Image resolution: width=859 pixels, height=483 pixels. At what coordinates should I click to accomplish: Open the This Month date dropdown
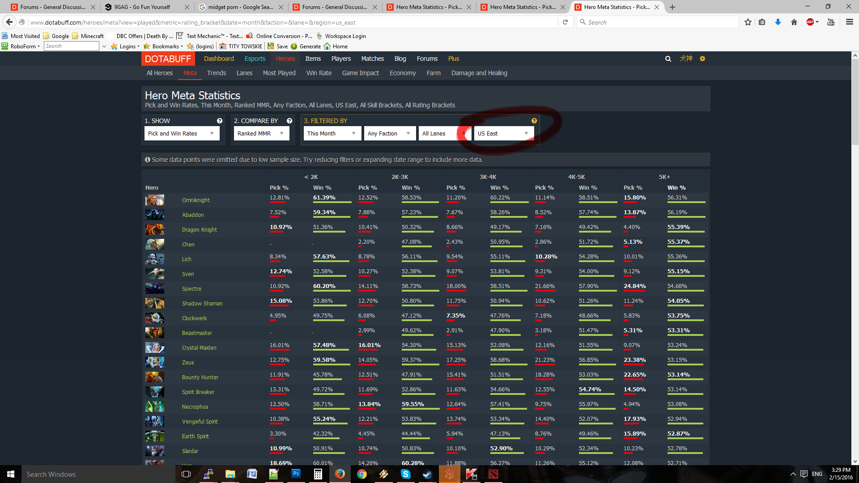[x=332, y=133]
